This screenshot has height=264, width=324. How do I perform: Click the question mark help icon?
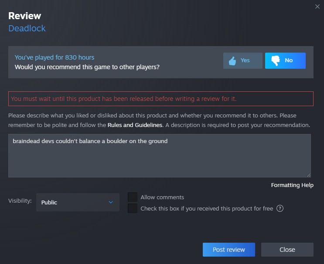point(280,209)
